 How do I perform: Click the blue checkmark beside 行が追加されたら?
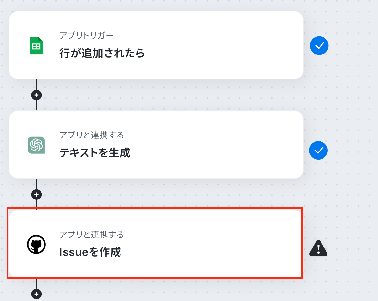tap(319, 45)
